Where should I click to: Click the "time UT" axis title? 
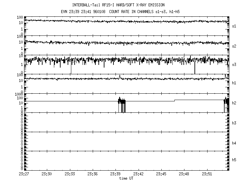click(127, 179)
